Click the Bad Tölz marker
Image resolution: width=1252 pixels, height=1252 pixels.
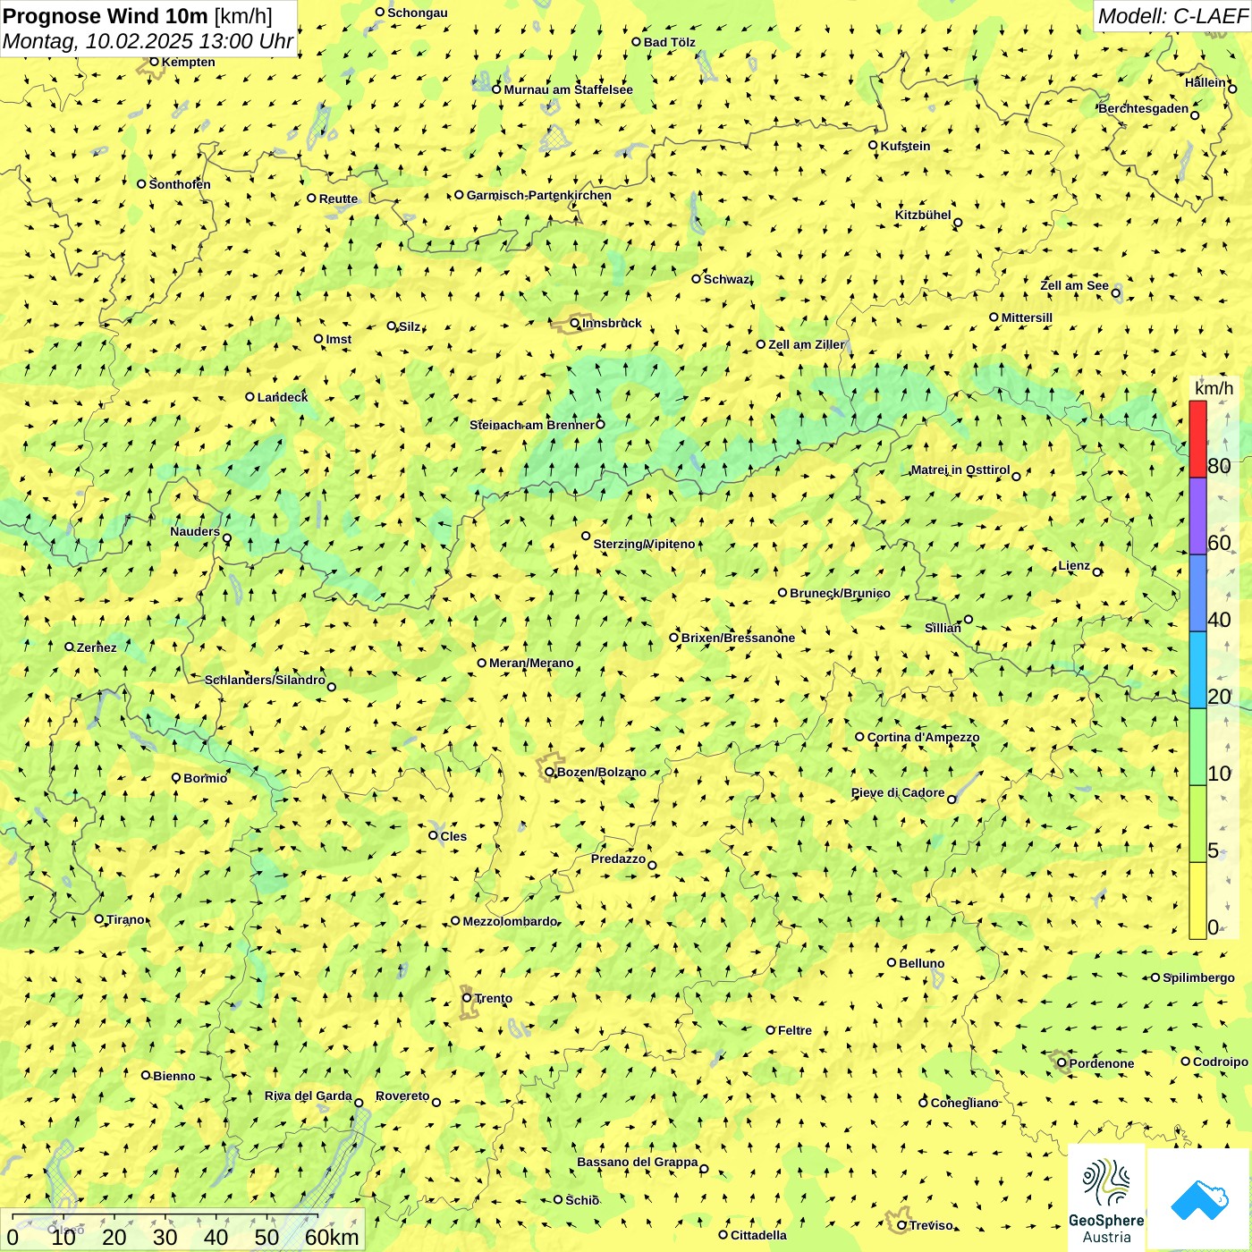[636, 41]
